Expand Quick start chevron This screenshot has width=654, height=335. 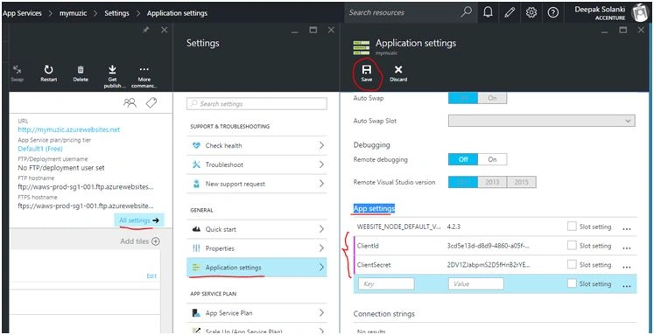click(321, 229)
